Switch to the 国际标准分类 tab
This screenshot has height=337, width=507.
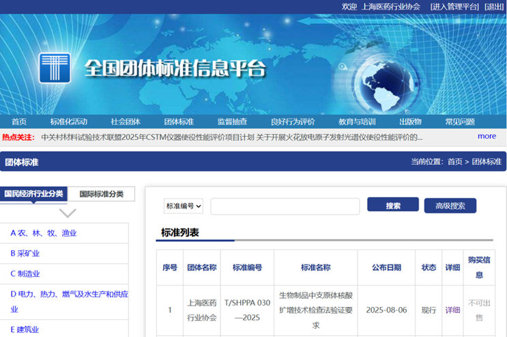coord(101,194)
